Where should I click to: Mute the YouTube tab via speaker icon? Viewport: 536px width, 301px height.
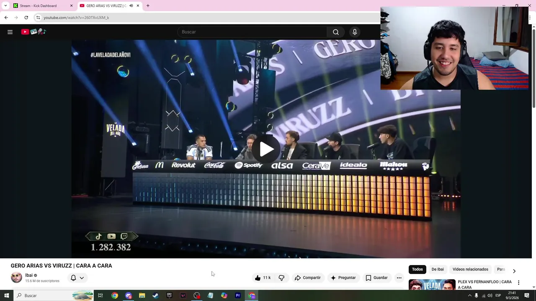(x=131, y=6)
